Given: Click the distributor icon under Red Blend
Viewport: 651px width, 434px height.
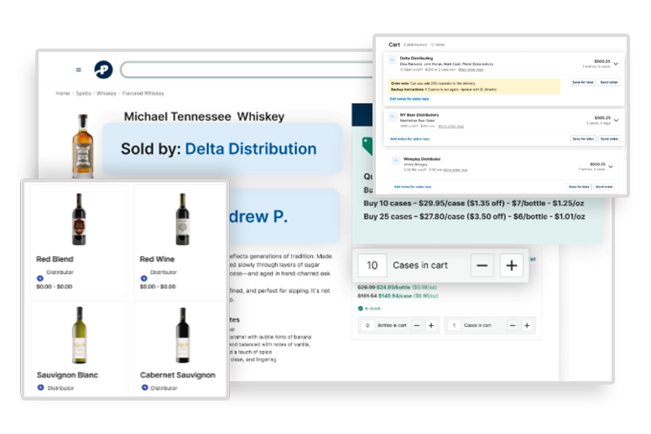Looking at the screenshot, I should (39, 278).
